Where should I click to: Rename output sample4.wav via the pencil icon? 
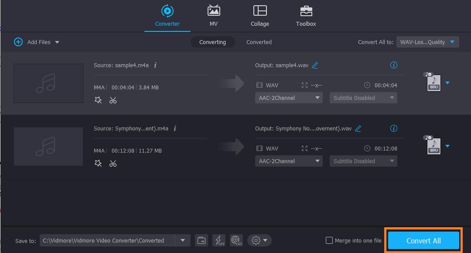point(315,65)
